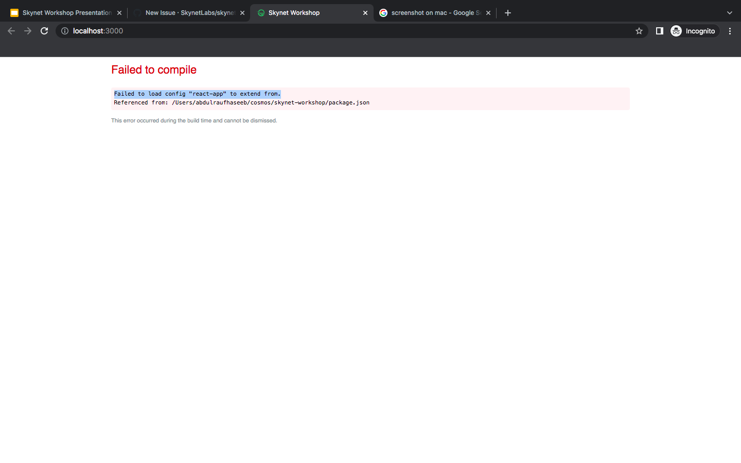The image size is (741, 463).
Task: Open the side panel icon
Action: coord(659,31)
